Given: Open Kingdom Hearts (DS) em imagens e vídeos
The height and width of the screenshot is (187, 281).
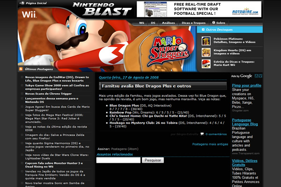Looking at the screenshot, I should (232, 52).
